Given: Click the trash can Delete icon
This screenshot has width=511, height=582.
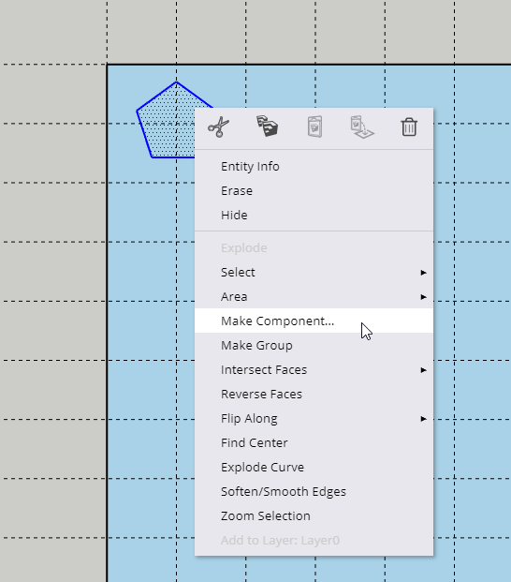Looking at the screenshot, I should [409, 127].
